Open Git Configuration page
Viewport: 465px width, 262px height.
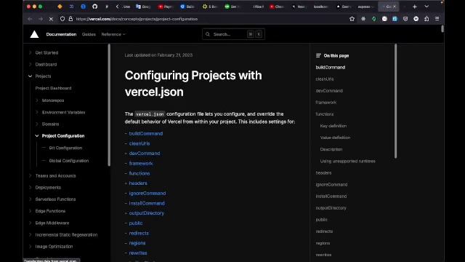(65, 148)
